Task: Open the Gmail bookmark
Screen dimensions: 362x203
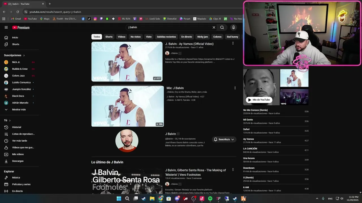Action: click(x=16, y=19)
